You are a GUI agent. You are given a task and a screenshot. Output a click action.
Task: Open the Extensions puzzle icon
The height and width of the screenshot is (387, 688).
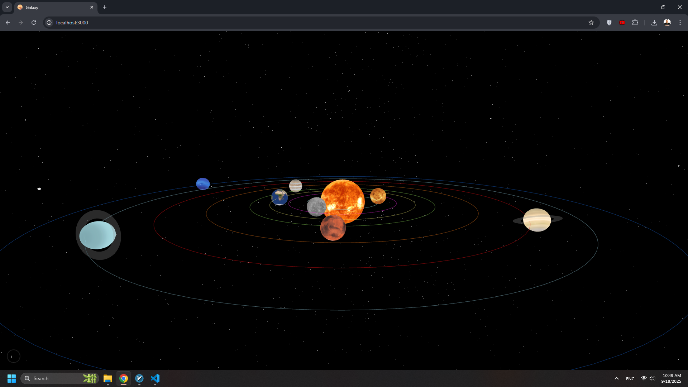click(635, 23)
